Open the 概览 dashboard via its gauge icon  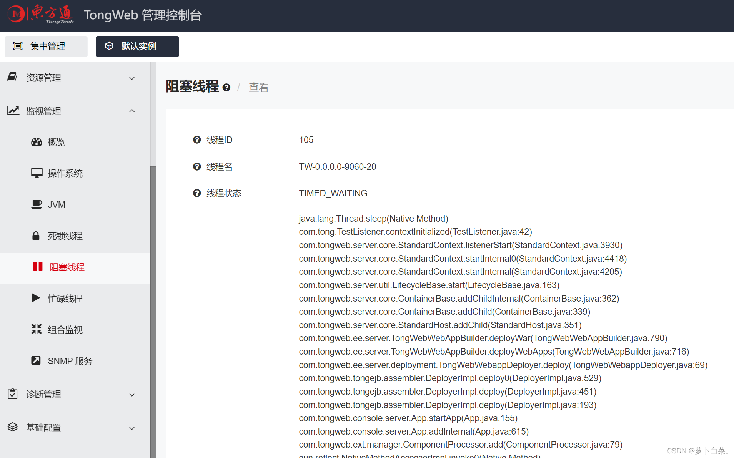pos(37,142)
